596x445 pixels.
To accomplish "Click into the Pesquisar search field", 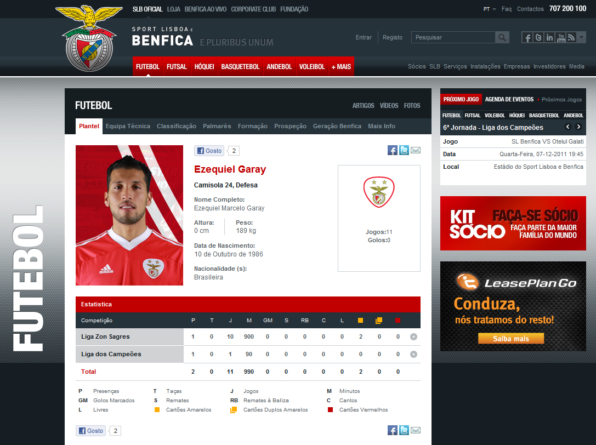I will (x=453, y=37).
